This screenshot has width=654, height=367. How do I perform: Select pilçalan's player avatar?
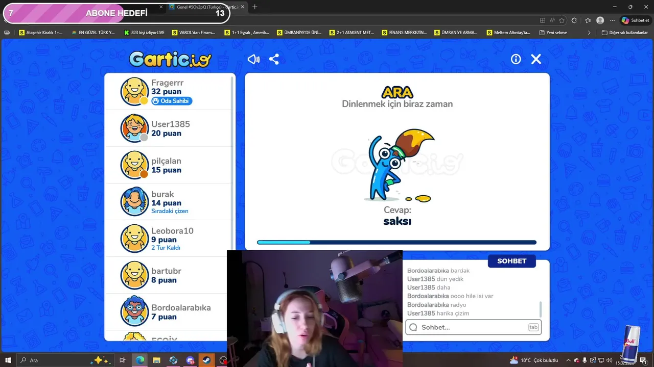tap(134, 165)
